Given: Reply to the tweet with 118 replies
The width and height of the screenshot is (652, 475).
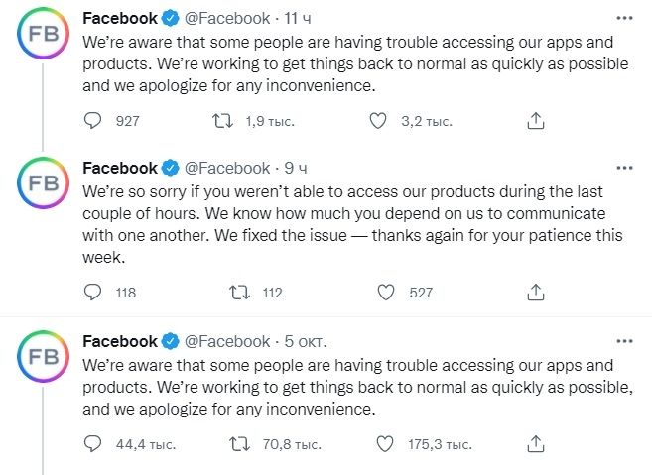Looking at the screenshot, I should tap(92, 293).
